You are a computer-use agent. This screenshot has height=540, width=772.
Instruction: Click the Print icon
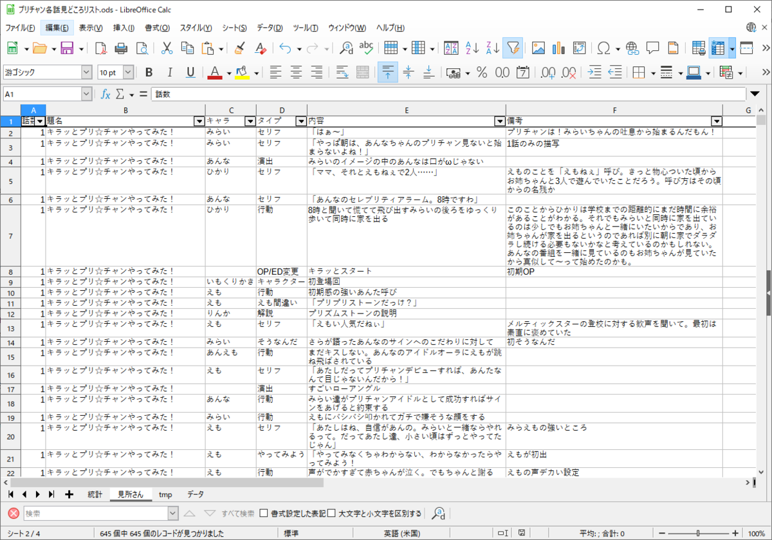(121, 48)
